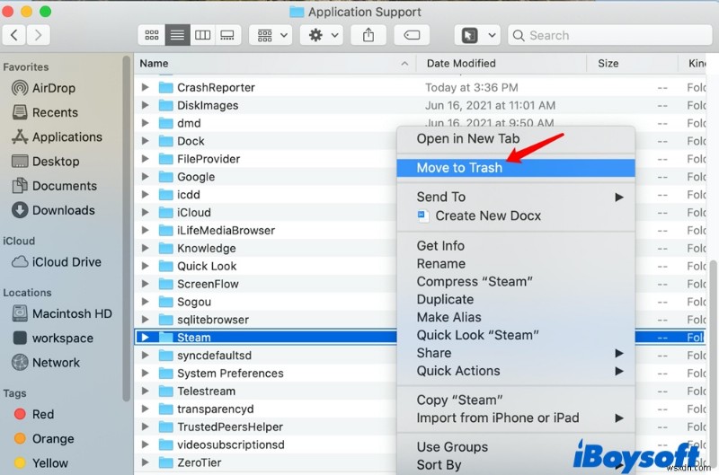Open the gear action menu

[324, 35]
